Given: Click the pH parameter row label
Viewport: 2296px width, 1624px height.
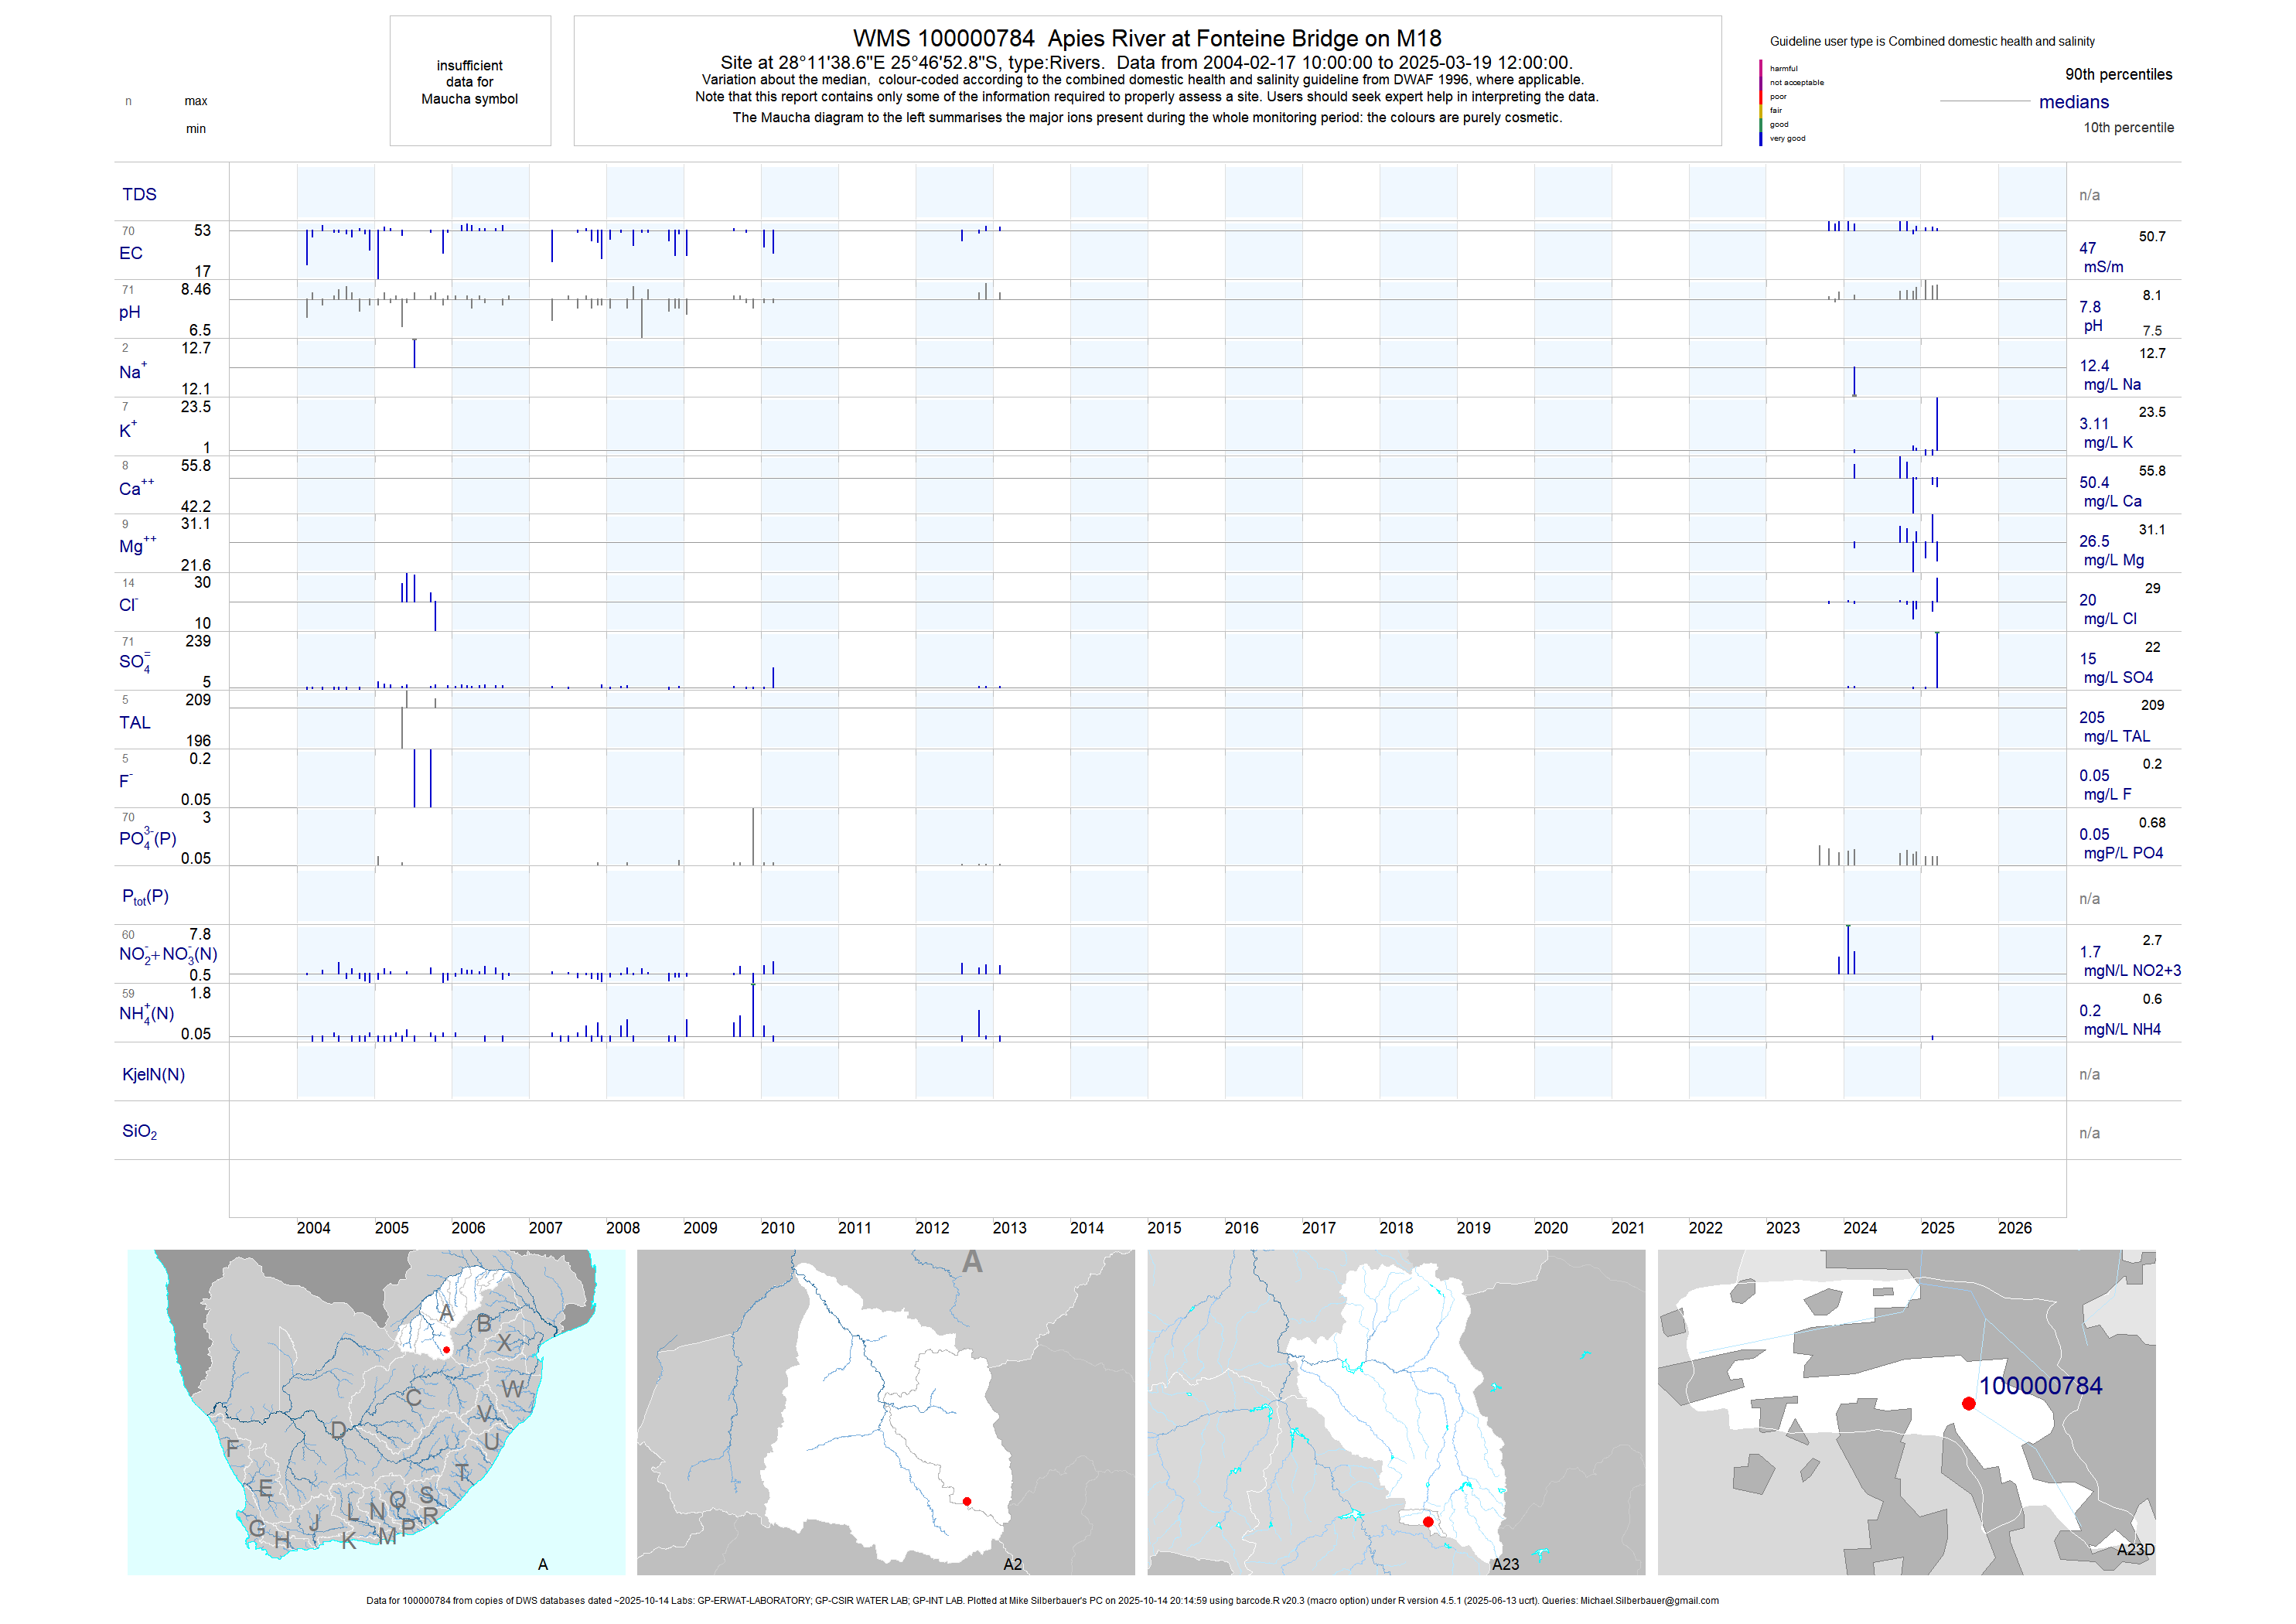Looking at the screenshot, I should click(x=130, y=312).
